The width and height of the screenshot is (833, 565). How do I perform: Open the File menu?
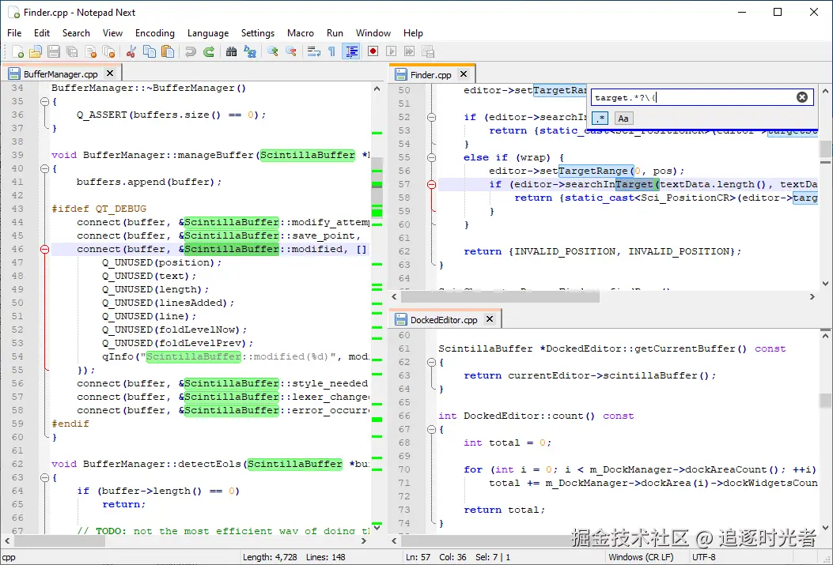[14, 33]
